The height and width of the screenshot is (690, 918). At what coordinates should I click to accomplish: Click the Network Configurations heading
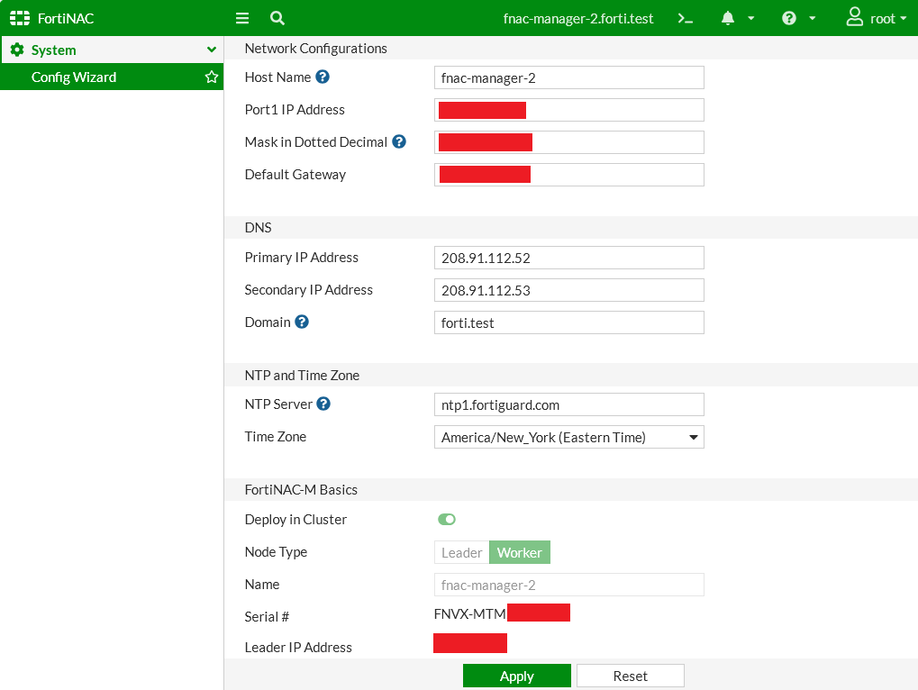pos(315,49)
